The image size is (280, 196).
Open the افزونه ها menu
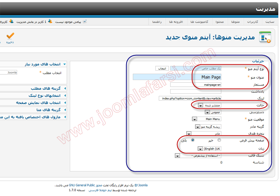pos(176,22)
